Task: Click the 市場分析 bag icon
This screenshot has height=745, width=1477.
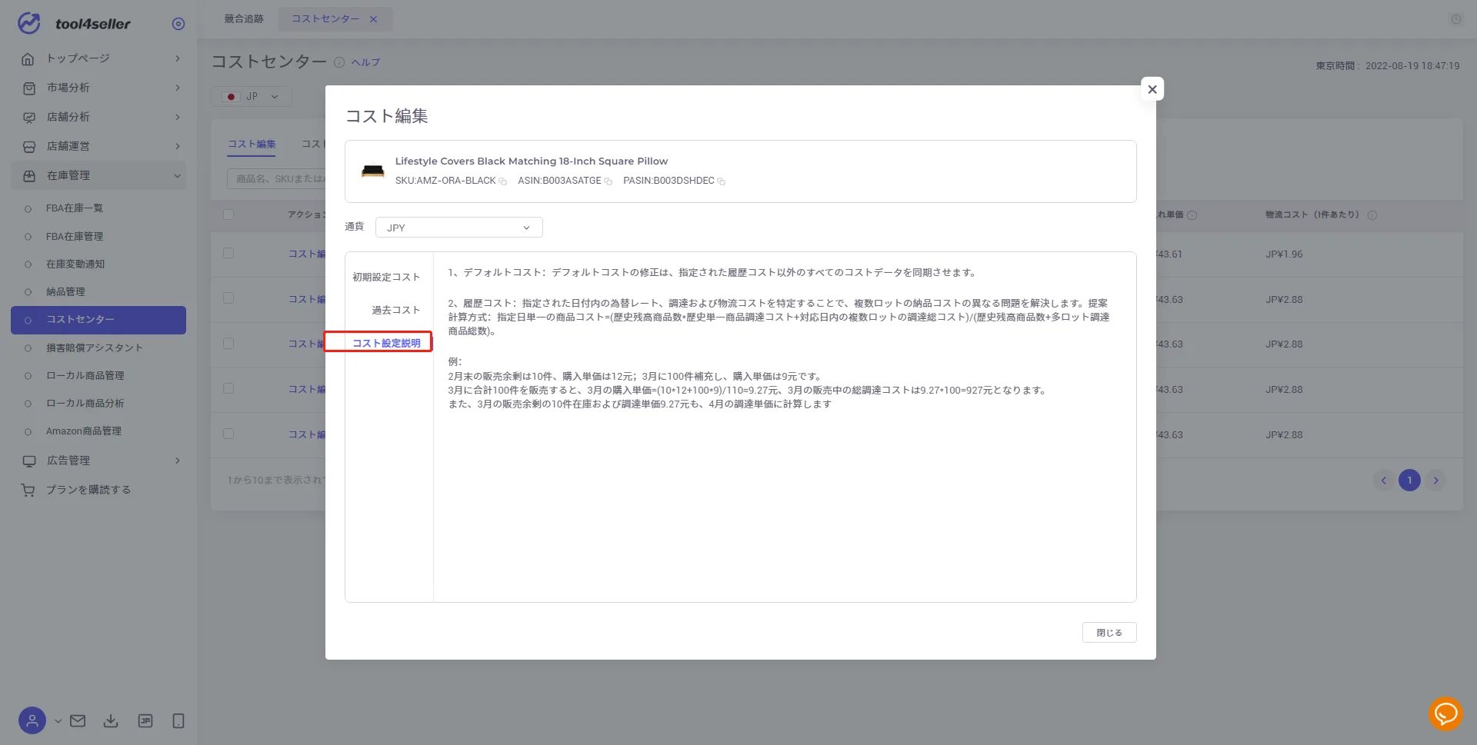Action: point(28,88)
